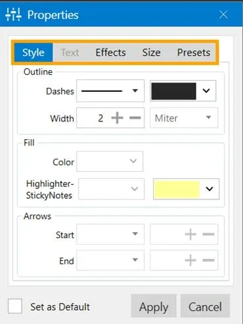Image resolution: width=243 pixels, height=324 pixels.
Task: Close the Properties dialog
Action: (223, 14)
